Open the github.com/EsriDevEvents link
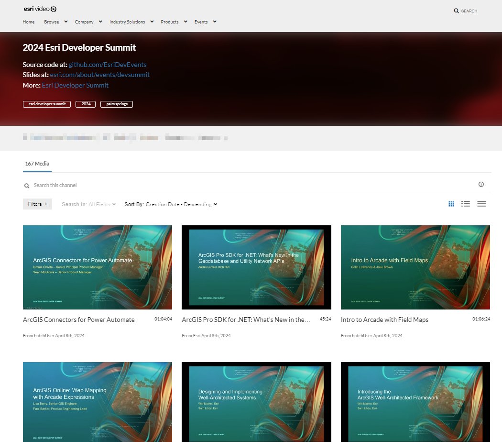This screenshot has height=442, width=502. pyautogui.click(x=108, y=64)
